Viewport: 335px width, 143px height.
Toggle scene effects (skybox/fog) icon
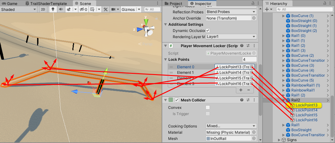(x=69, y=9)
